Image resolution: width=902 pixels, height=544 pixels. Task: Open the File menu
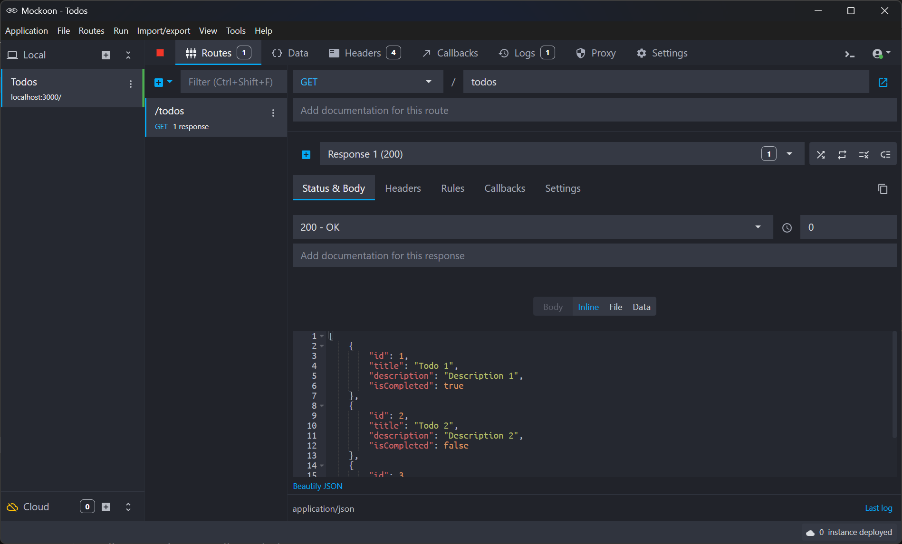click(x=64, y=31)
